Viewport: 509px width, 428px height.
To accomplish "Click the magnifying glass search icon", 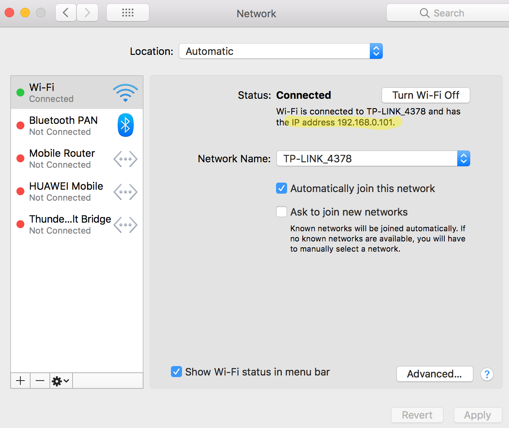I will click(x=424, y=13).
